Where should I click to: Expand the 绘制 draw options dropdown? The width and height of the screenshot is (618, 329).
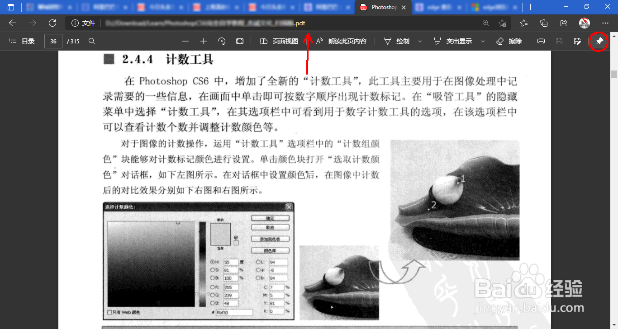click(x=420, y=41)
